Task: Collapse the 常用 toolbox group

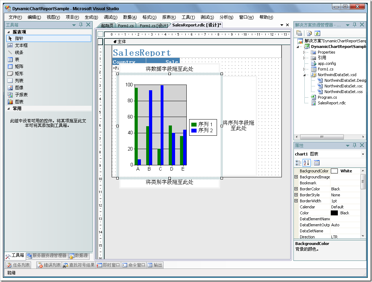Action: tap(8, 109)
